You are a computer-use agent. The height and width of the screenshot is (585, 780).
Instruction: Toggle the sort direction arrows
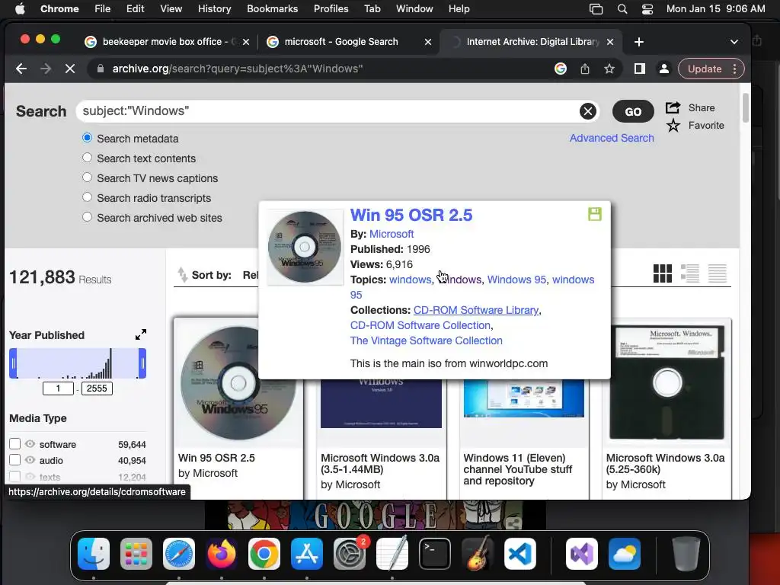(182, 274)
